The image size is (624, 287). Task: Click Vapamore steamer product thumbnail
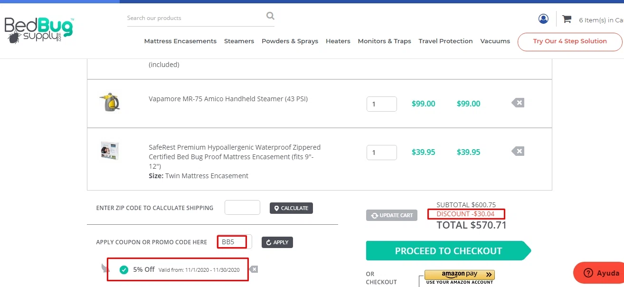pyautogui.click(x=110, y=102)
